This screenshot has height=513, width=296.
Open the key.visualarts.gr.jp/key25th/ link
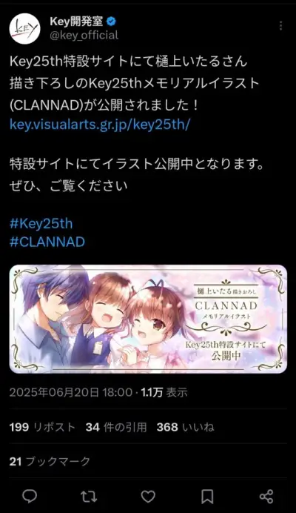click(x=100, y=125)
